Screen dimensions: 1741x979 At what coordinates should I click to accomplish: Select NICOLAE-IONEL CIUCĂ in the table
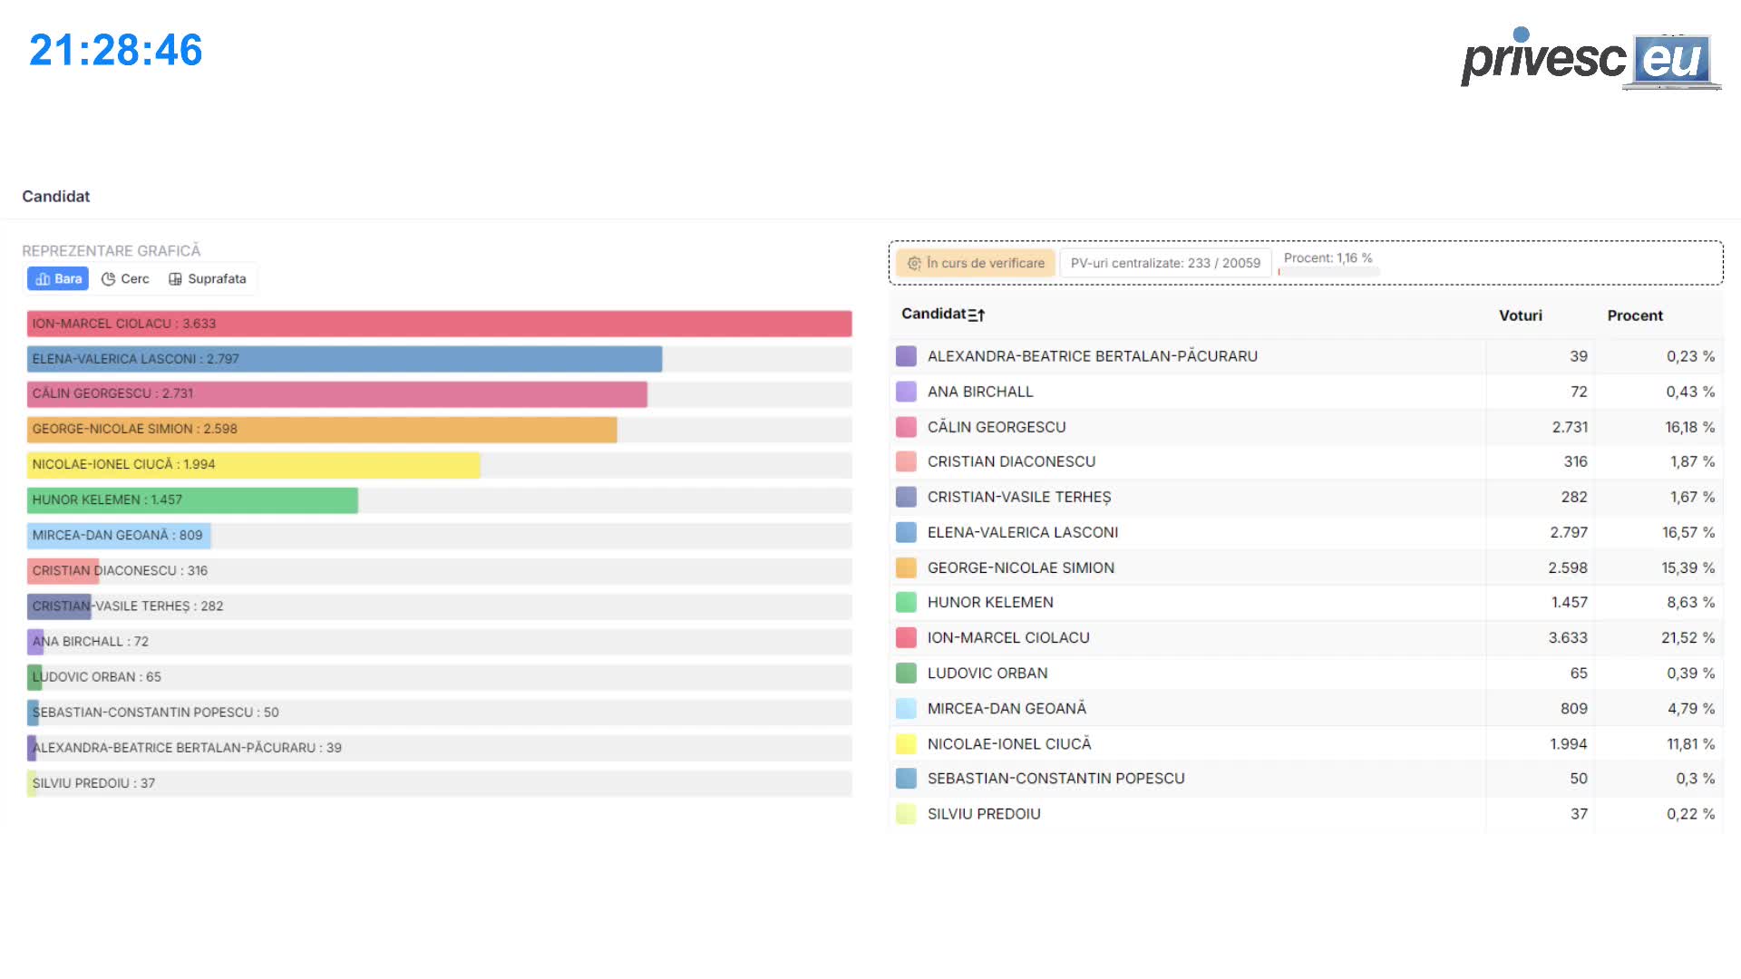(1009, 743)
